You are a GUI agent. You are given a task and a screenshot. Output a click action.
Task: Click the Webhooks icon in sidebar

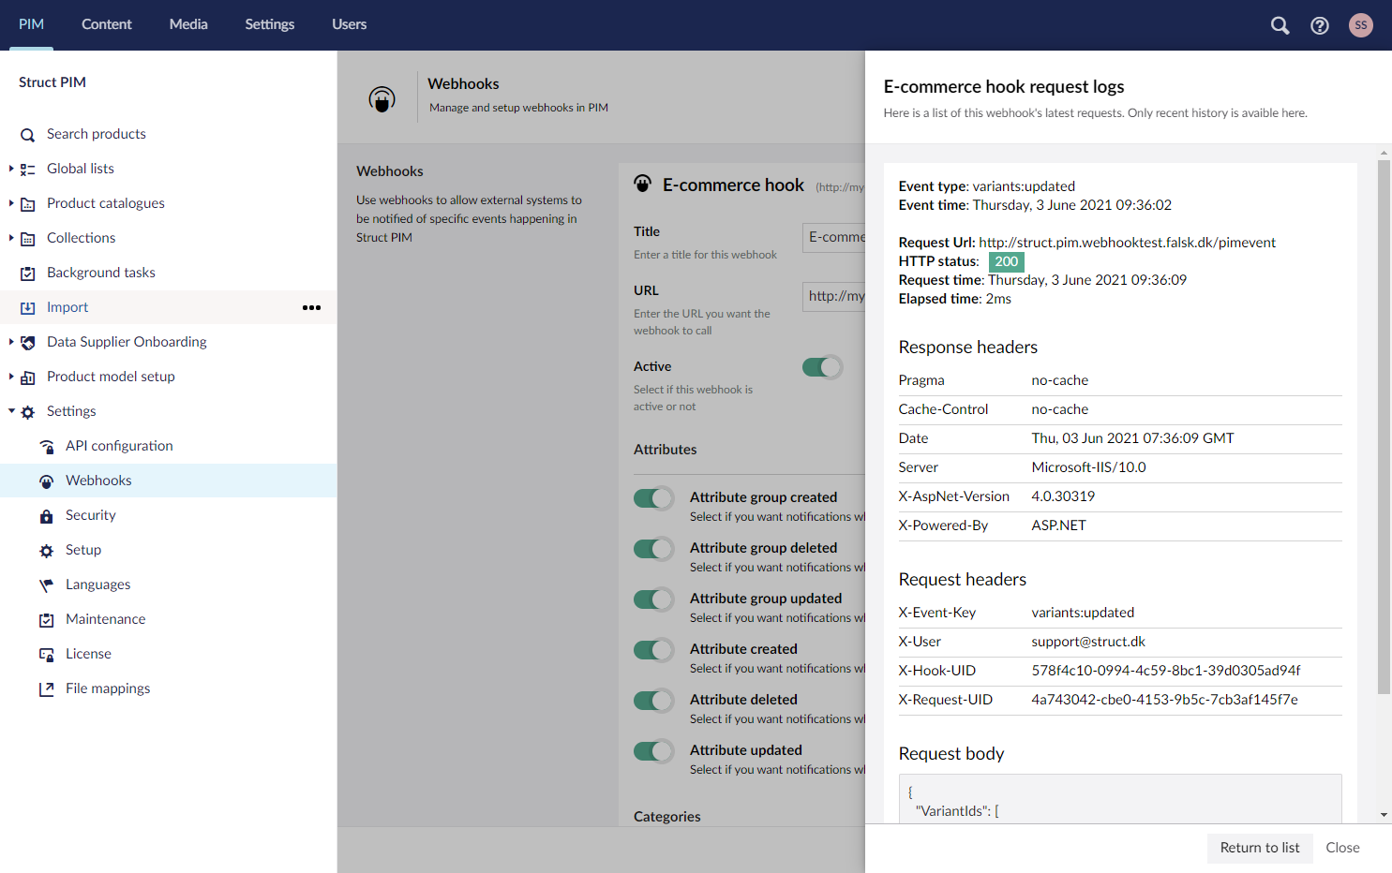(47, 481)
